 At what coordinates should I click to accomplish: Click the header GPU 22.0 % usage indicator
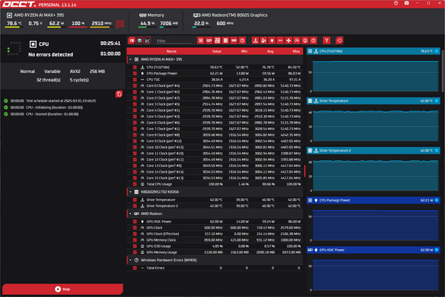click(x=201, y=23)
